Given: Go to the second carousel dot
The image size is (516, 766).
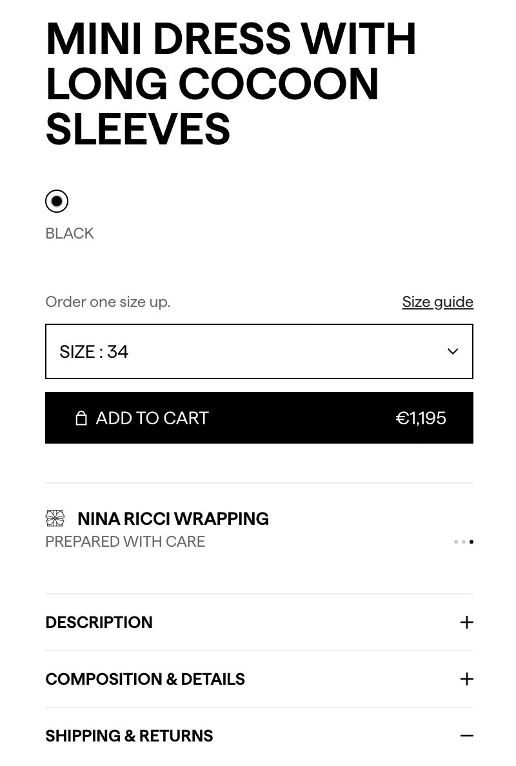Looking at the screenshot, I should pos(463,542).
